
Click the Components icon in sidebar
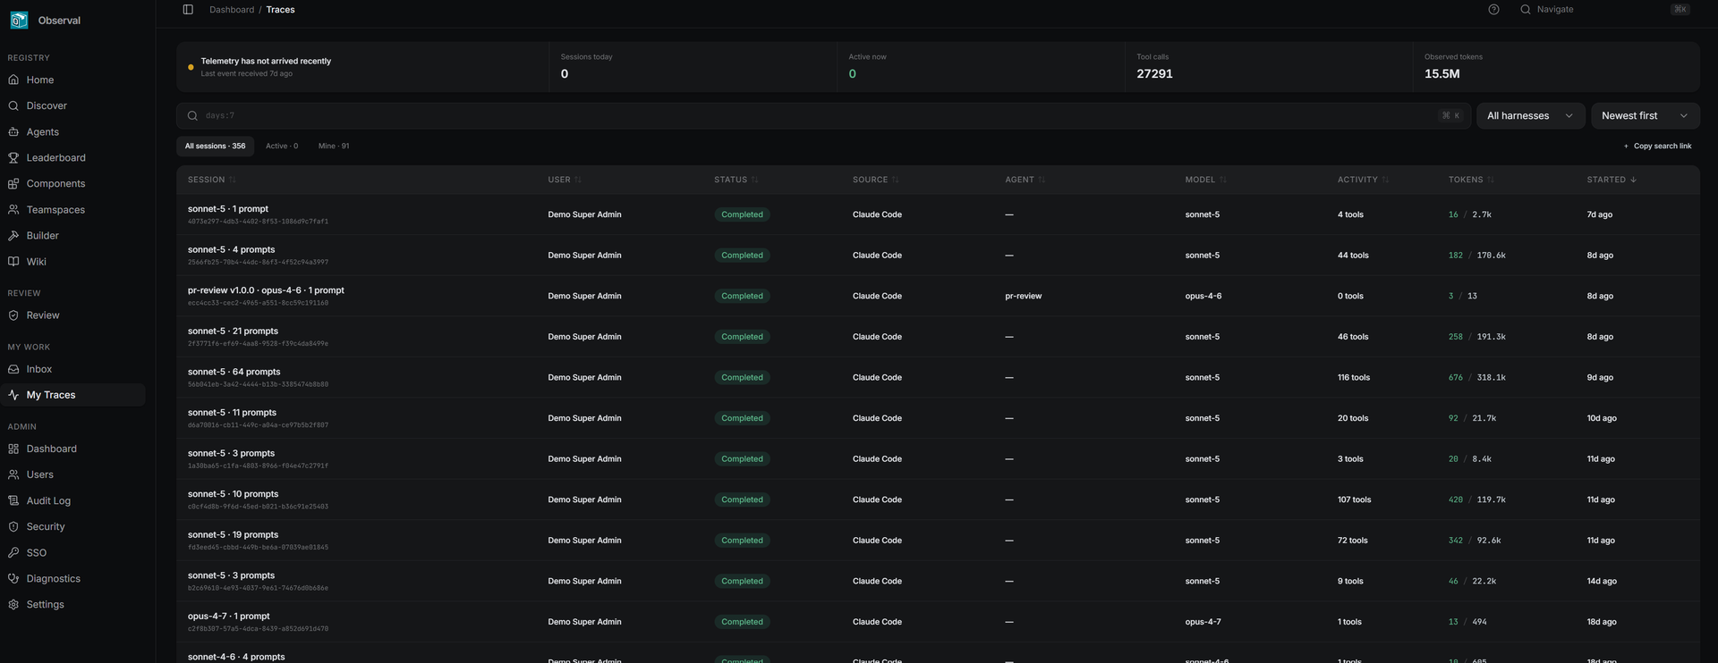click(x=13, y=183)
